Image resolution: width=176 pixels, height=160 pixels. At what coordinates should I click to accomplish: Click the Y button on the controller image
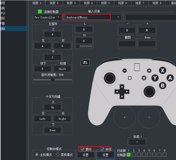[155, 78]
